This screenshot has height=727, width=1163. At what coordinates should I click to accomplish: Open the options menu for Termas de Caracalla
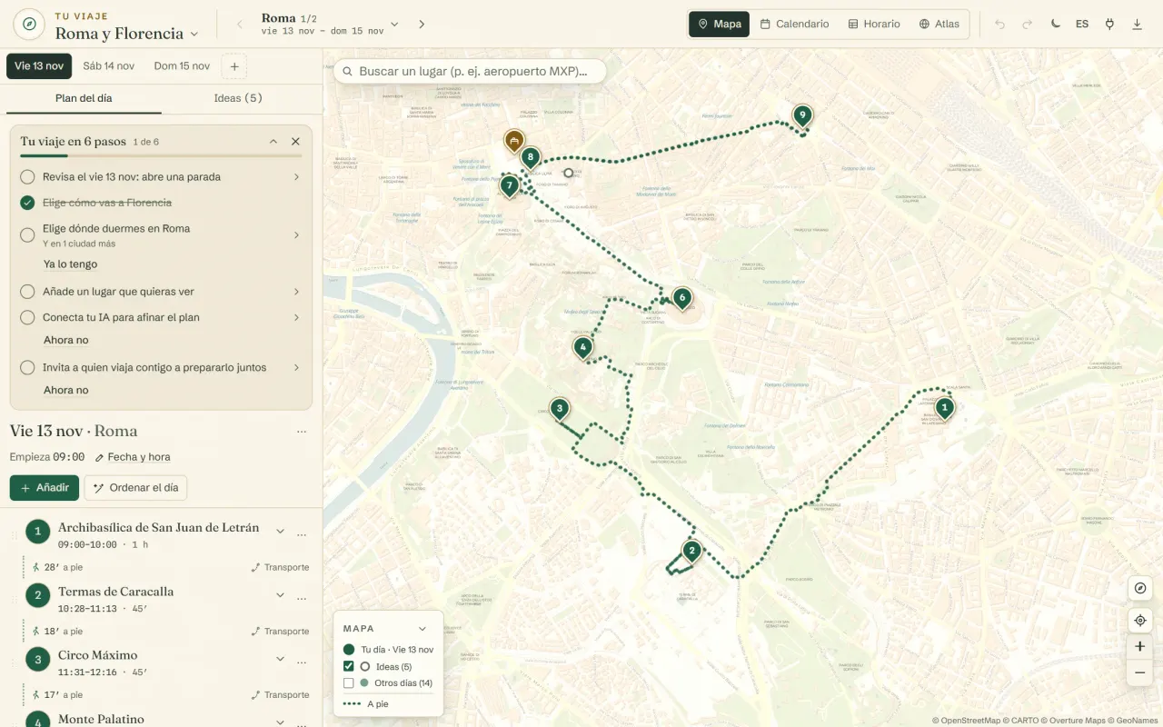302,597
